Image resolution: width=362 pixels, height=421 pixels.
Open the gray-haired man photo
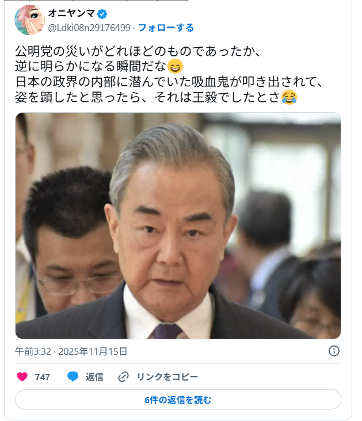click(x=178, y=225)
